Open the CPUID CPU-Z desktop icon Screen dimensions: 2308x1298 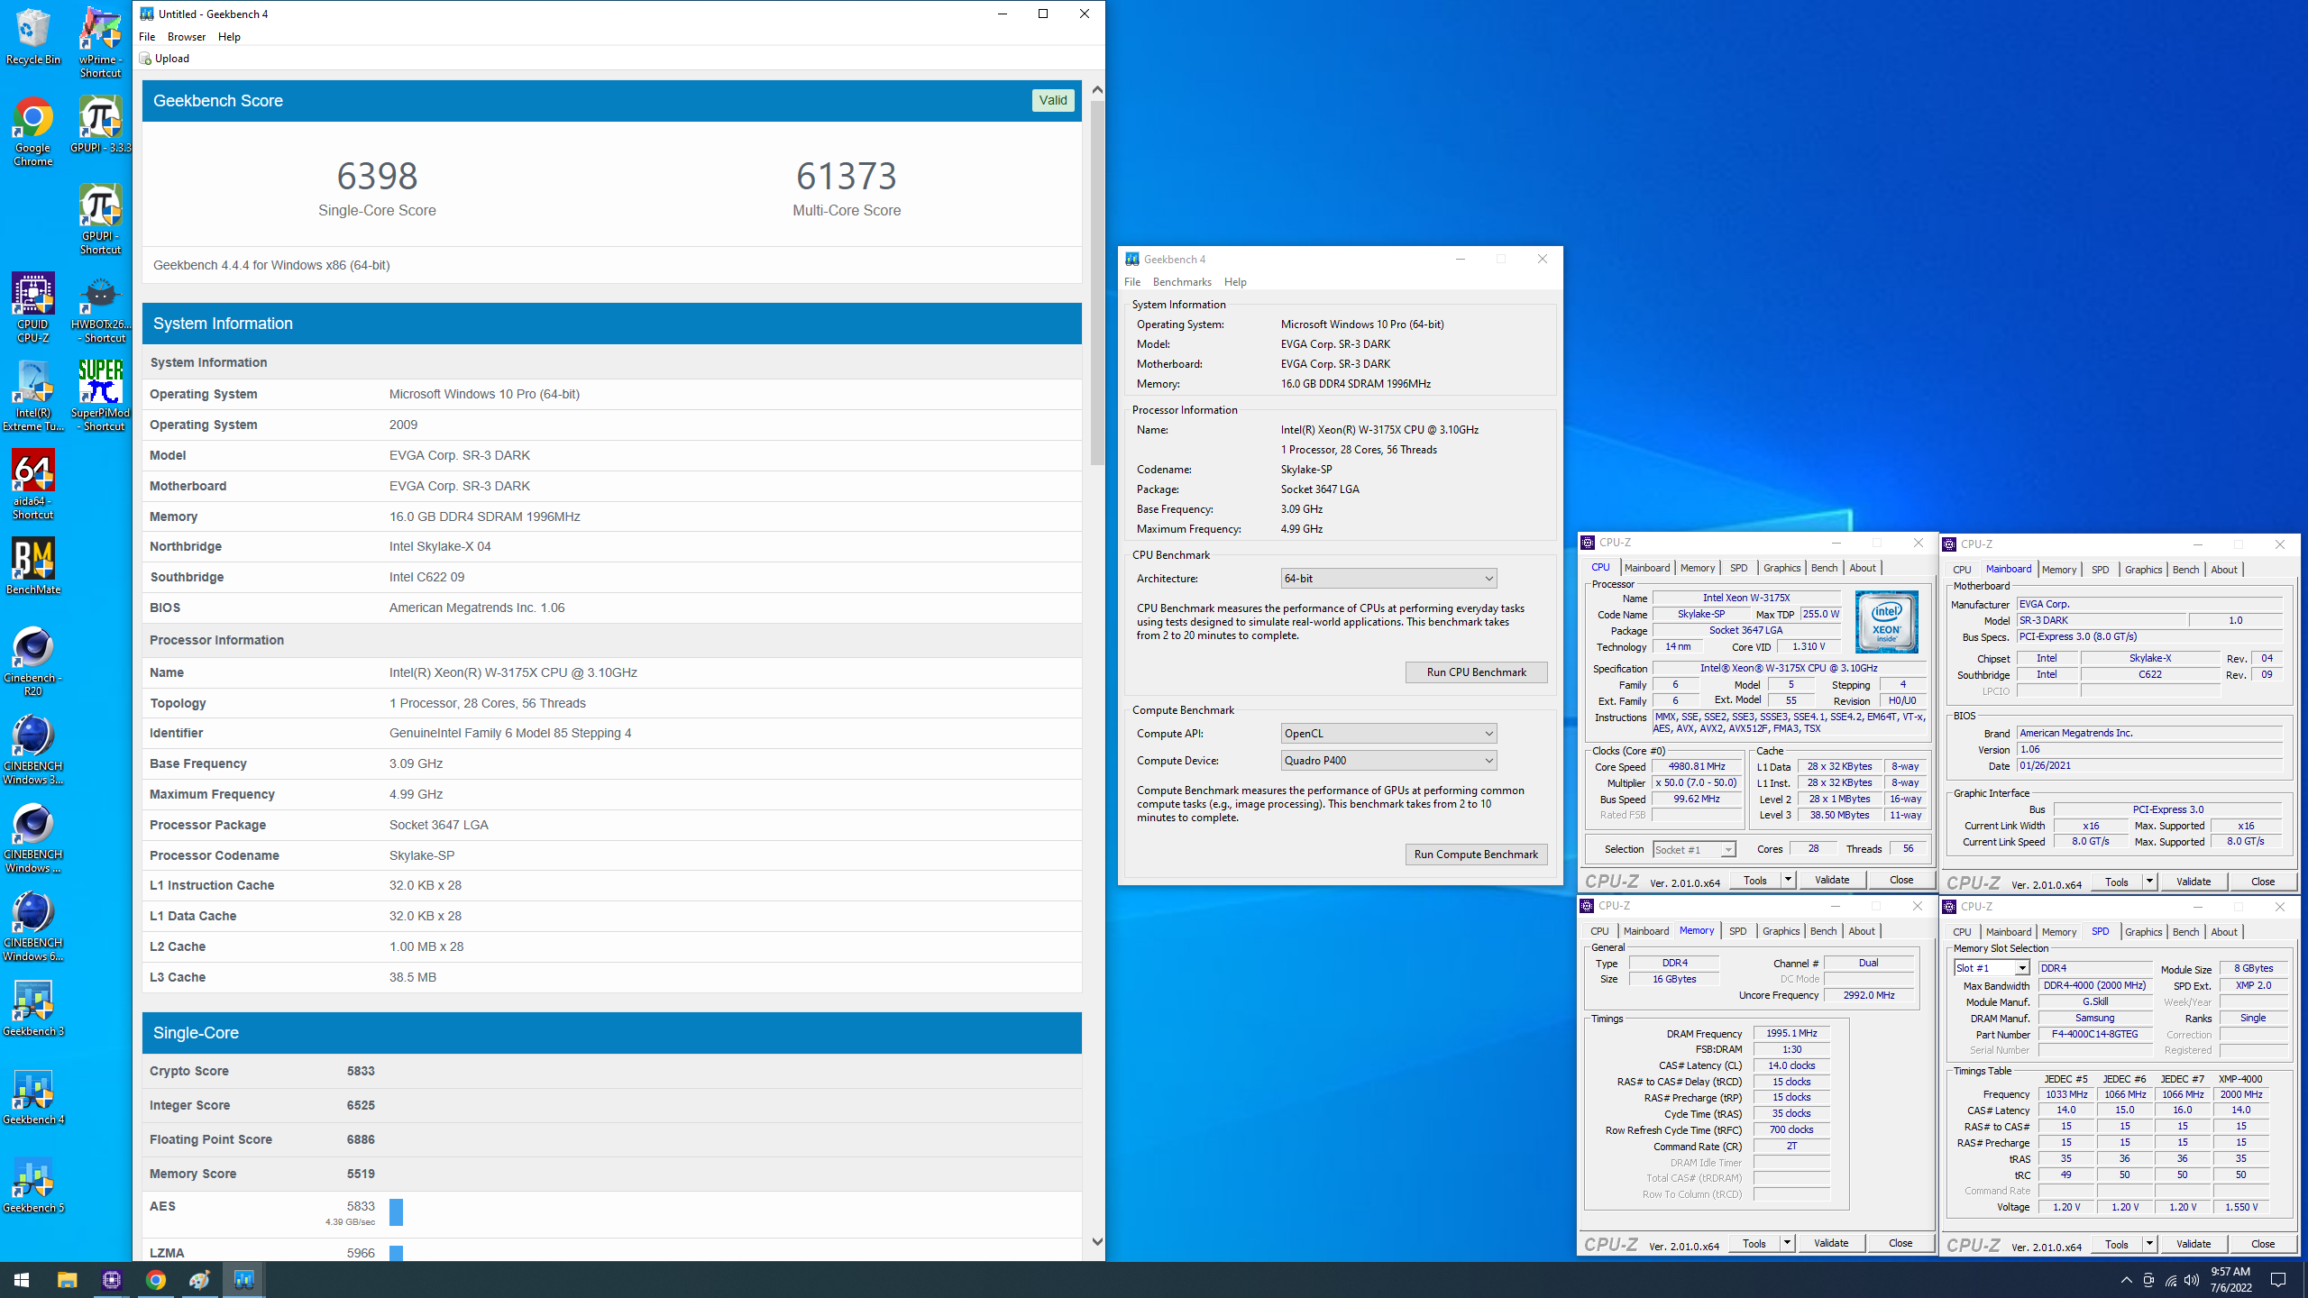[x=32, y=307]
